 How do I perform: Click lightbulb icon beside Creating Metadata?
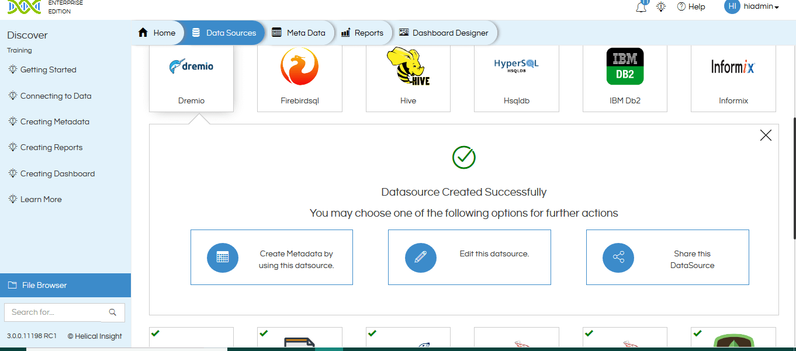[x=13, y=121]
